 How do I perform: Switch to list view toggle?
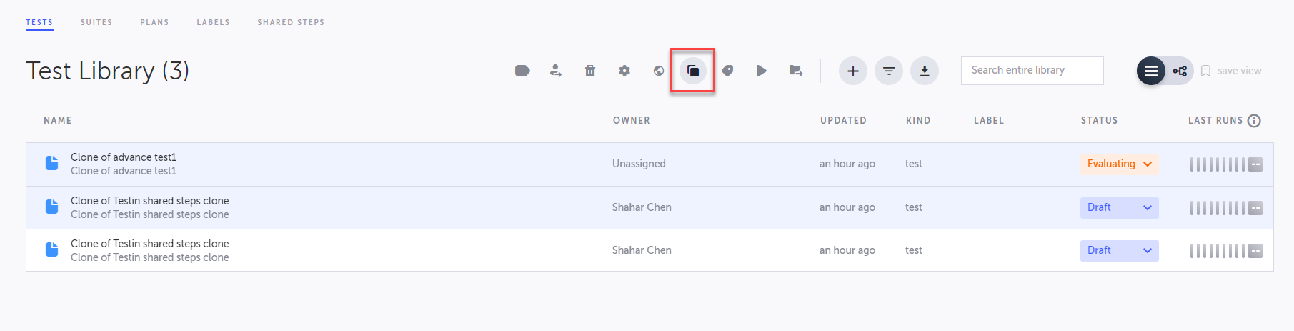click(x=1150, y=71)
